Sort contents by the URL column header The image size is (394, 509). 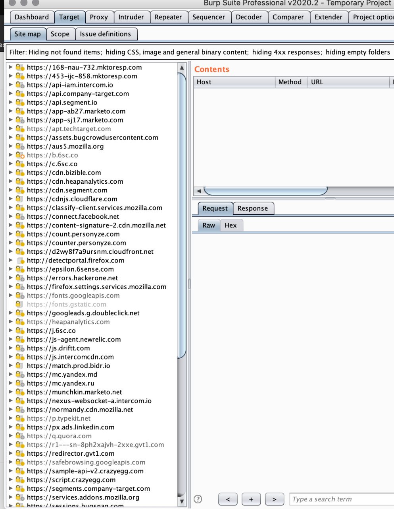tap(349, 82)
